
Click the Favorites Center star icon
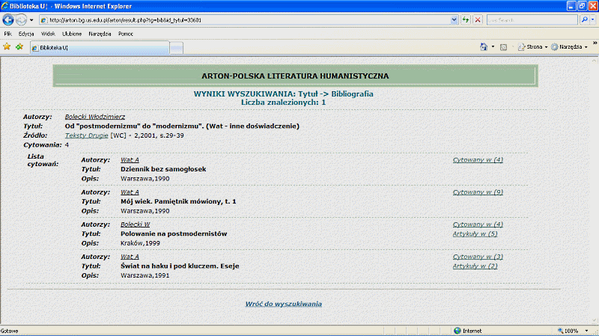7,46
